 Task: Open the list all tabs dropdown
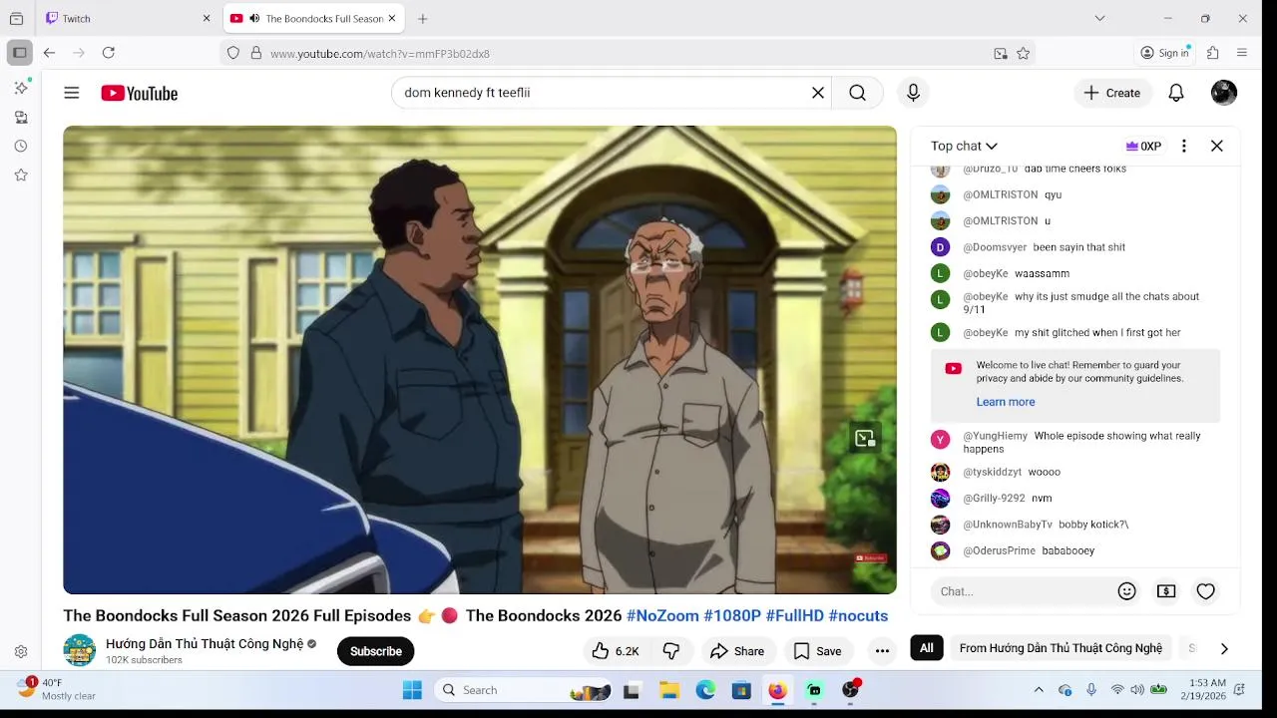(x=1099, y=18)
